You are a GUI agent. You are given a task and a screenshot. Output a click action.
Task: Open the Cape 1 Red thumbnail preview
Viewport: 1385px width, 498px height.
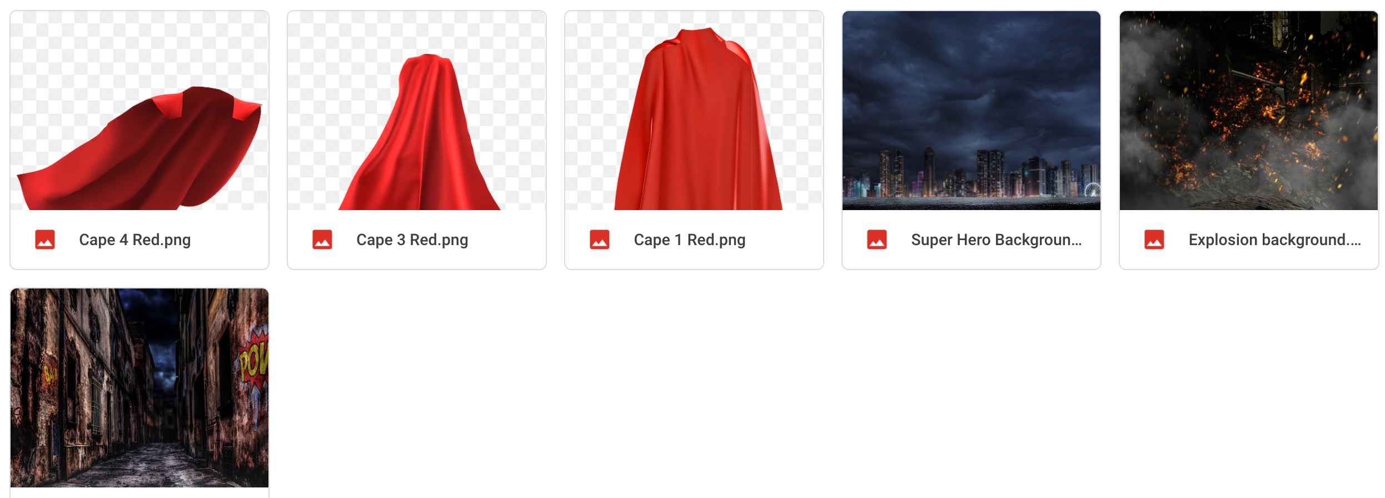click(694, 111)
